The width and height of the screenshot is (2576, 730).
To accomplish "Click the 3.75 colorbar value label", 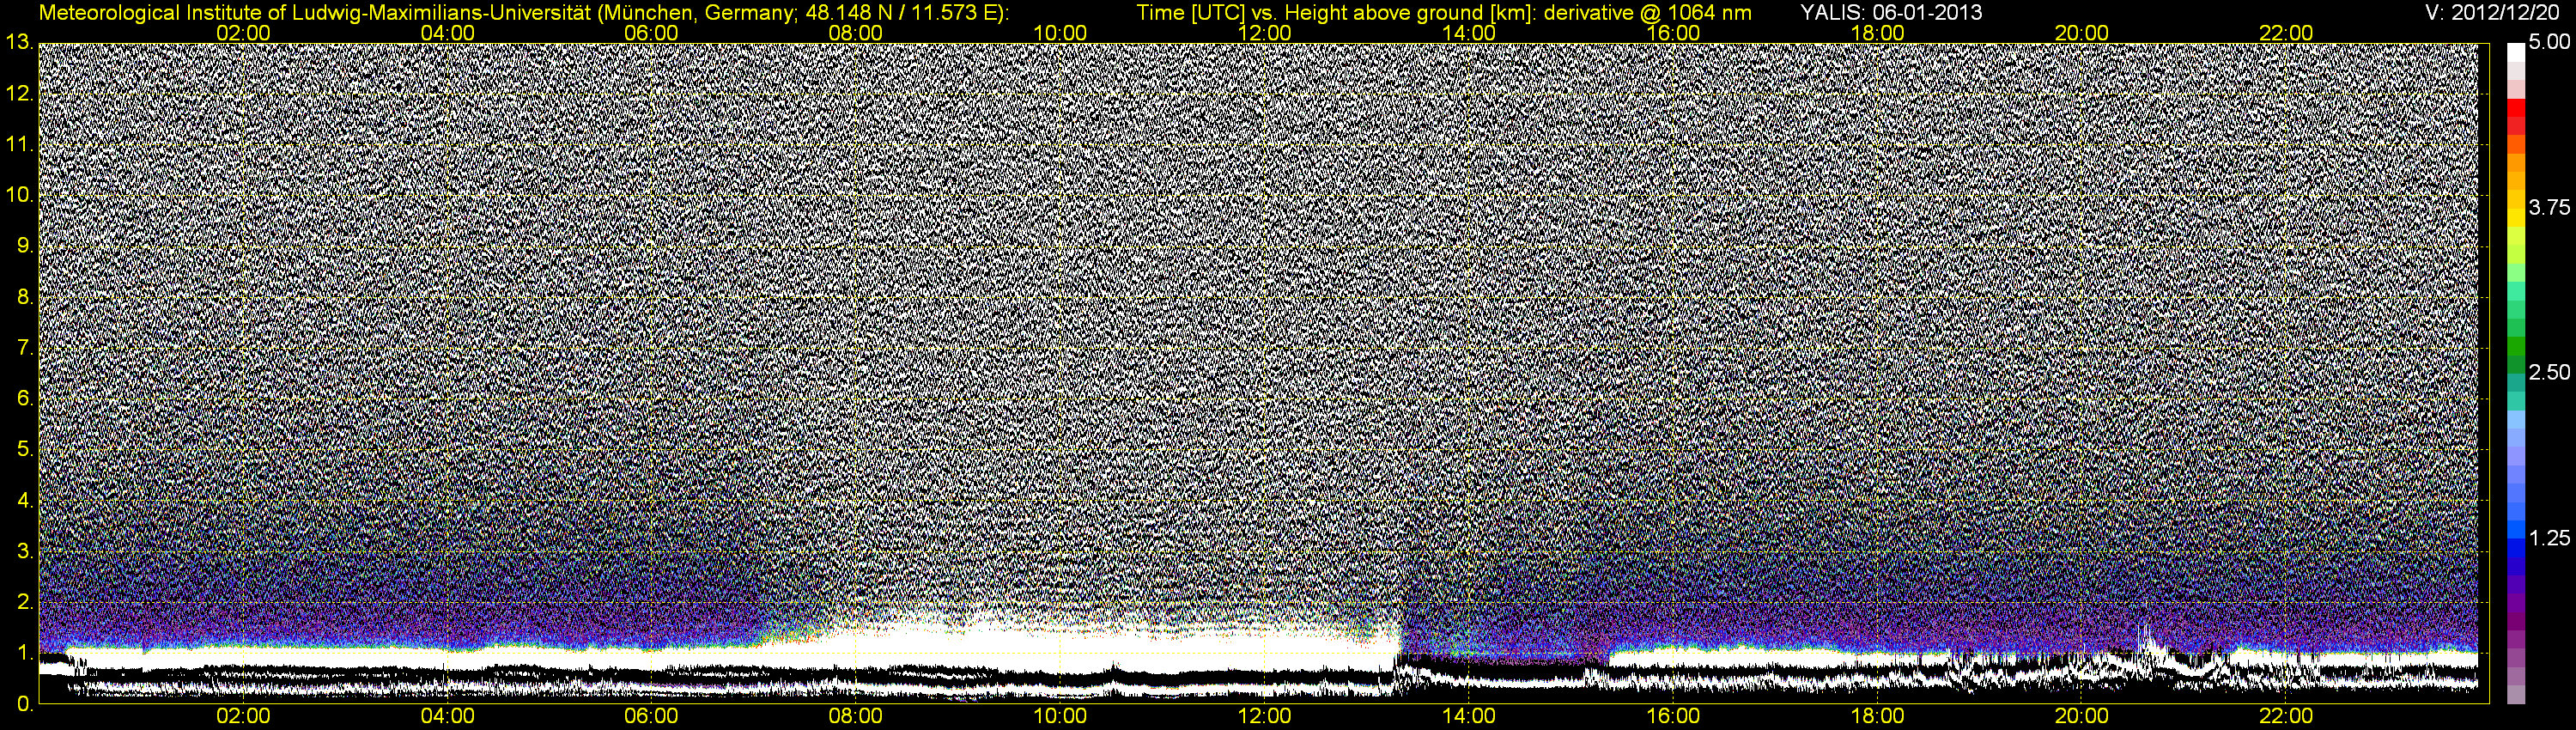I will [x=2548, y=208].
